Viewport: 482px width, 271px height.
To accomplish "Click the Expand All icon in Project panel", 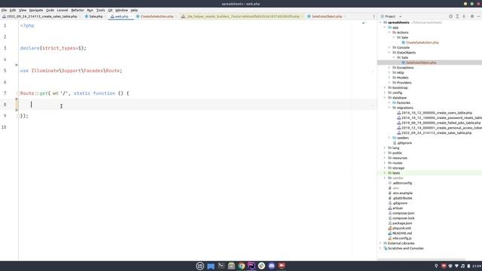I will 457,17.
